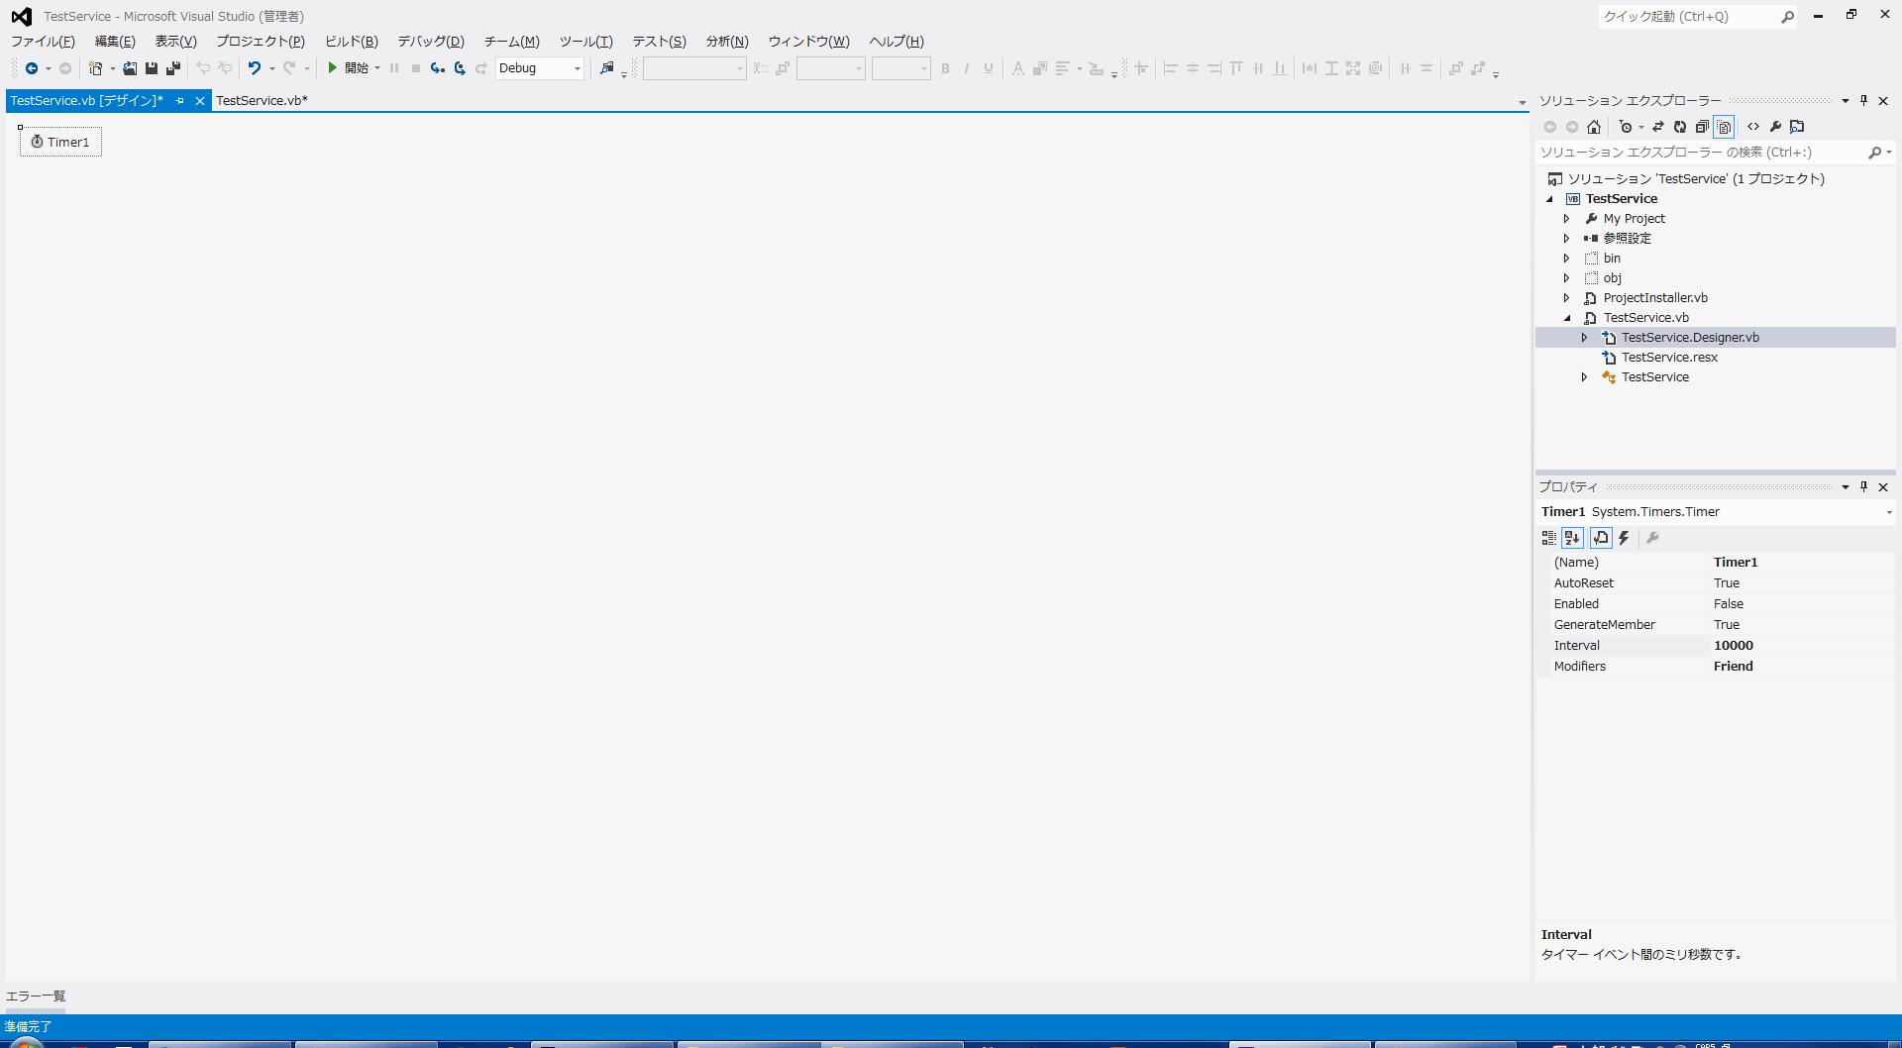The image size is (1902, 1048).
Task: Open the dropdown arrow next to Undo
Action: pos(271,69)
